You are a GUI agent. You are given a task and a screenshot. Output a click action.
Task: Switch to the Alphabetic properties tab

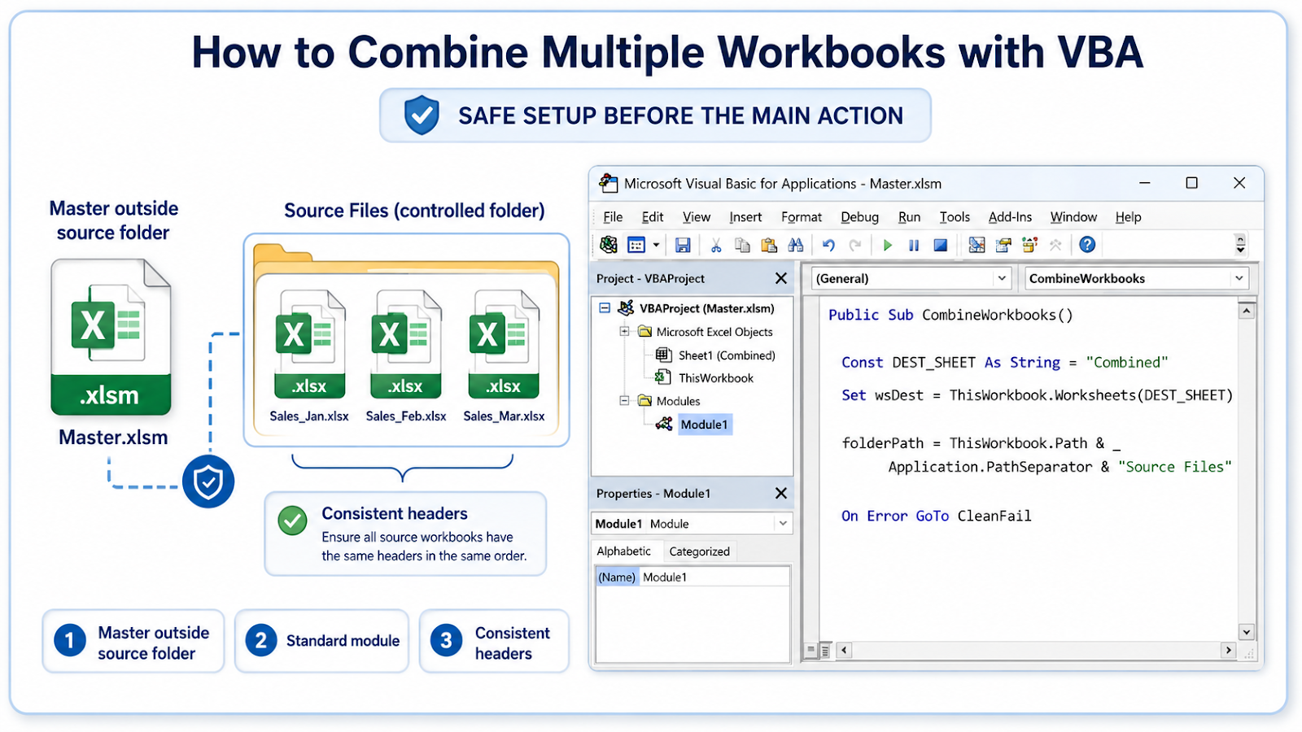point(624,551)
